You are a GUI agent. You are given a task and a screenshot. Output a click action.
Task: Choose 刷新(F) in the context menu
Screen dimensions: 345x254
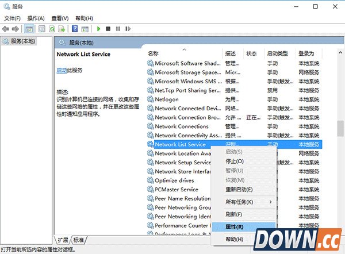244,214
